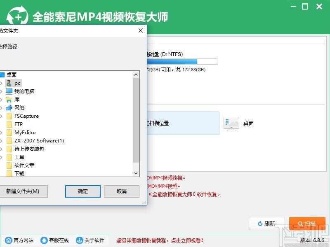Click the desktop picture icon beside 桌面

click(231, 124)
